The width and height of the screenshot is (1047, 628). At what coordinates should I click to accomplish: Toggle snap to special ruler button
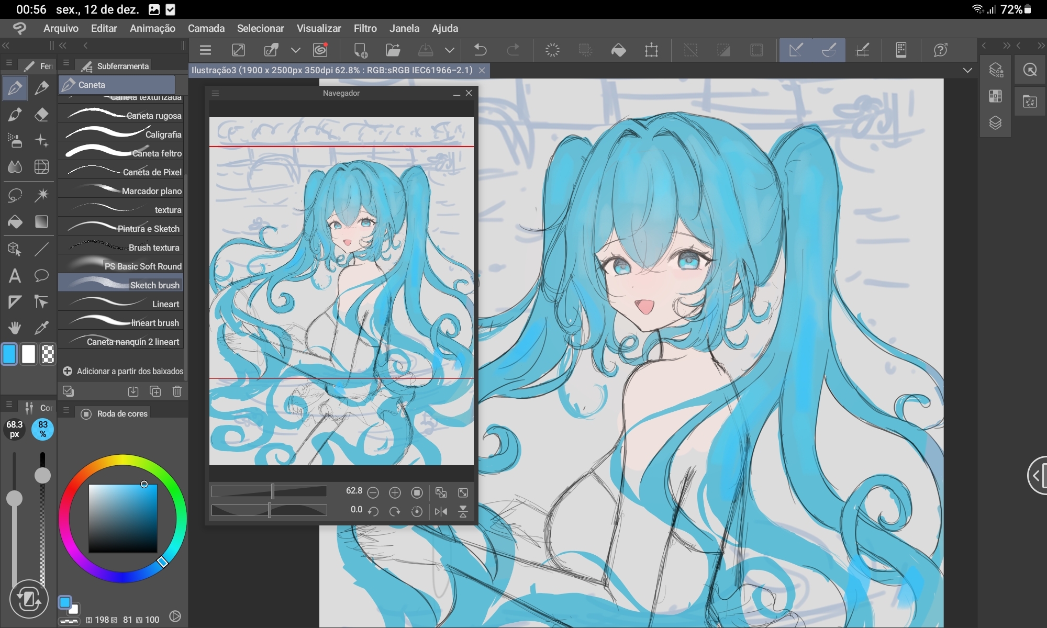coord(829,50)
